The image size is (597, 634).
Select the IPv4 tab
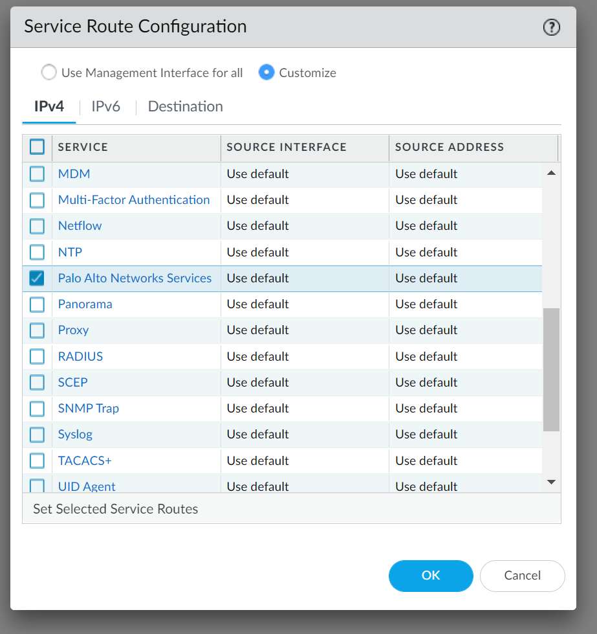coord(49,107)
